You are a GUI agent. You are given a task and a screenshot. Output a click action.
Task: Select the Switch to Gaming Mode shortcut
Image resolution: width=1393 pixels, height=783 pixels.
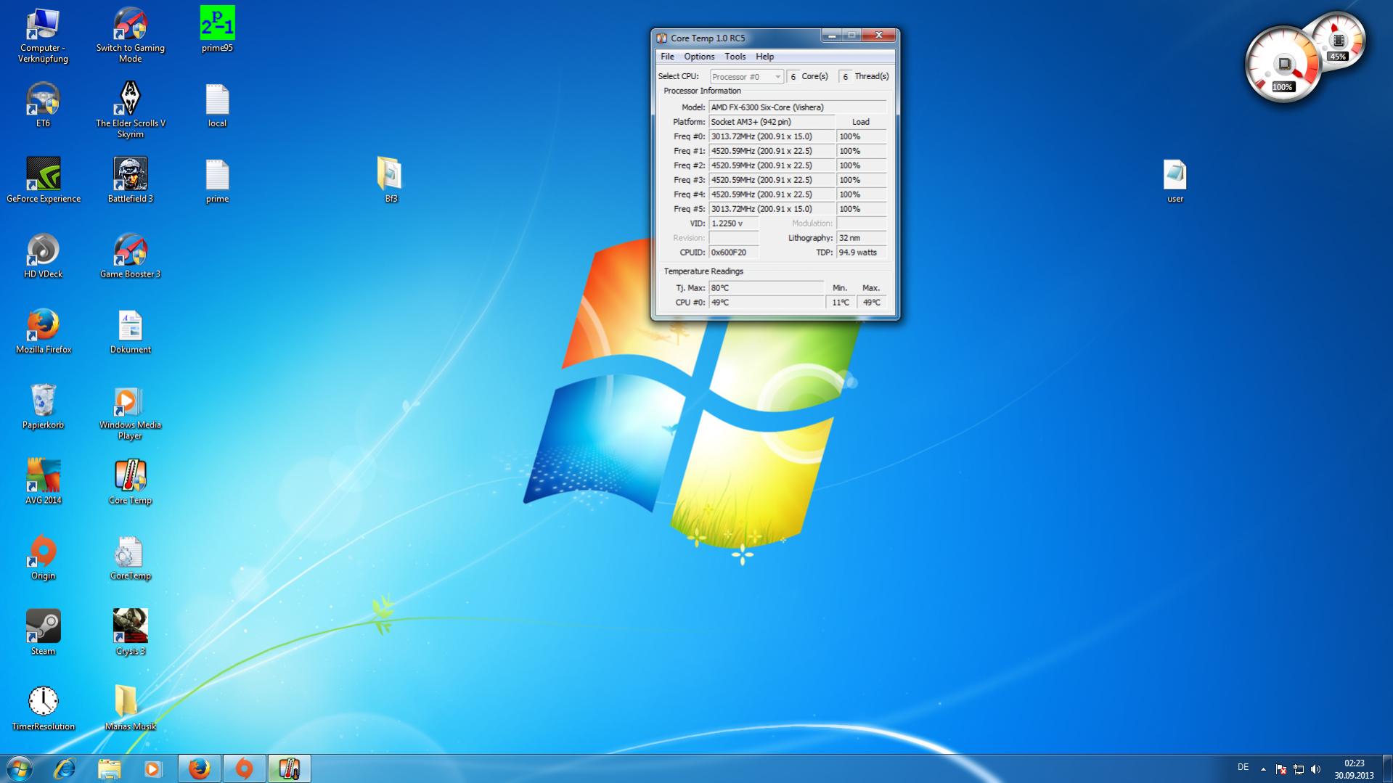point(130,36)
